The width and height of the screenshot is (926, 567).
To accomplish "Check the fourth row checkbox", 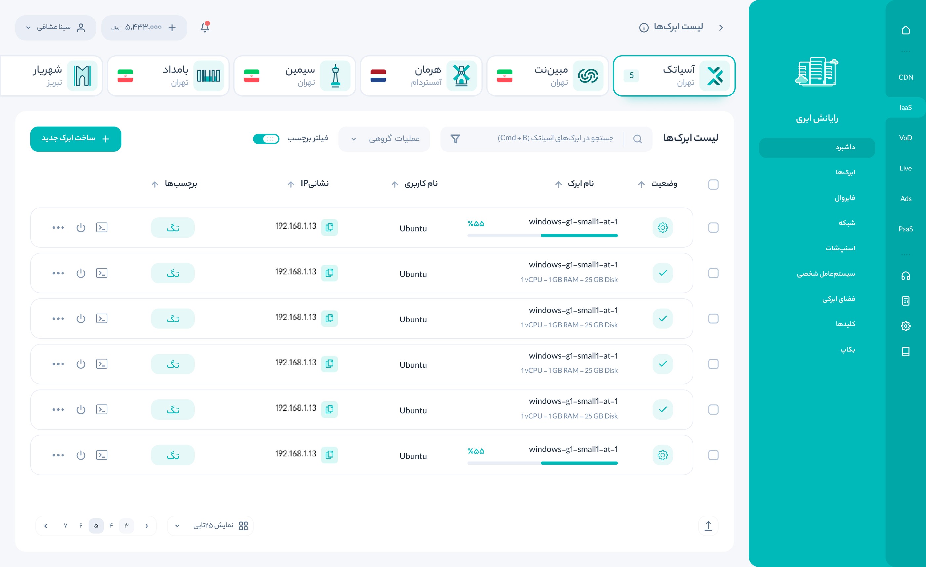I will tap(713, 364).
